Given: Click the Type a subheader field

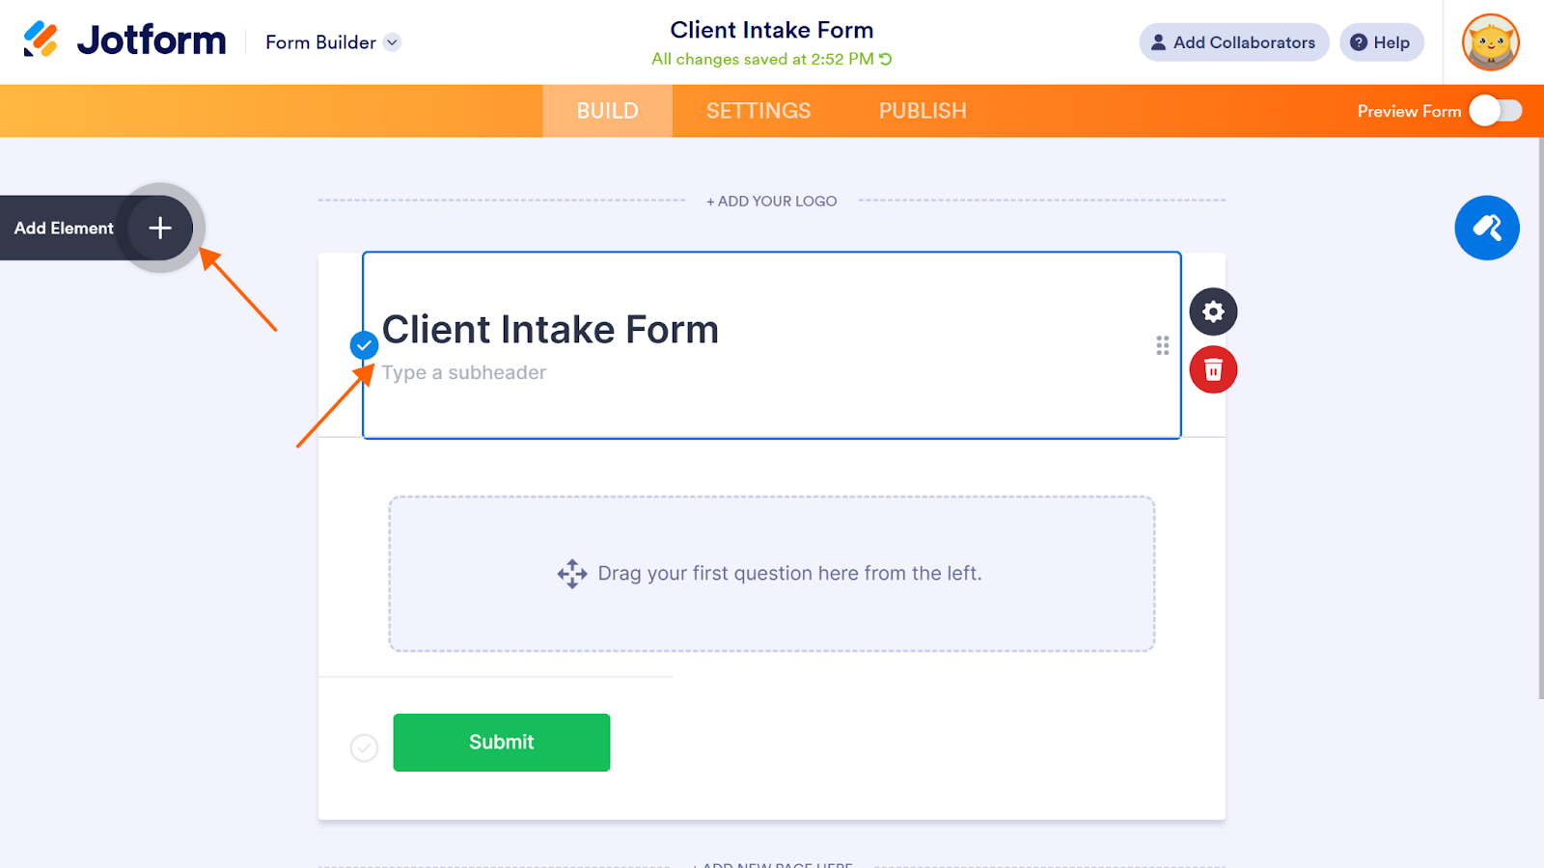Looking at the screenshot, I should point(464,373).
